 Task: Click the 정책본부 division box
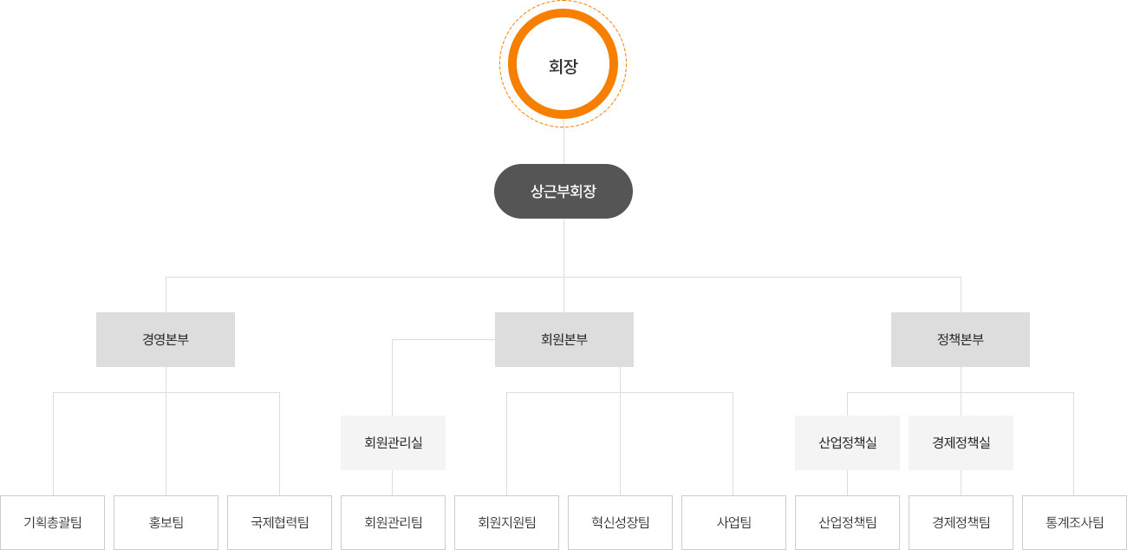point(961,339)
